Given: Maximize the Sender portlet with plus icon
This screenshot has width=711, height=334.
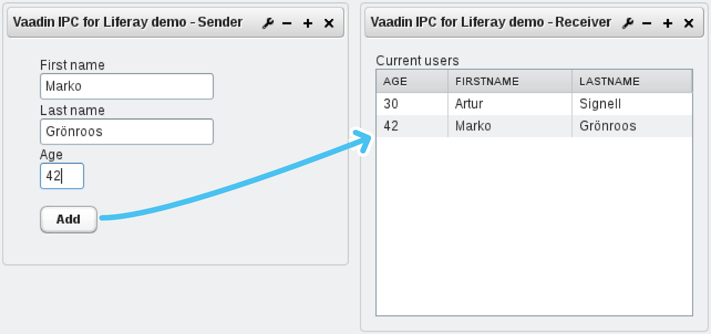Looking at the screenshot, I should click(308, 23).
